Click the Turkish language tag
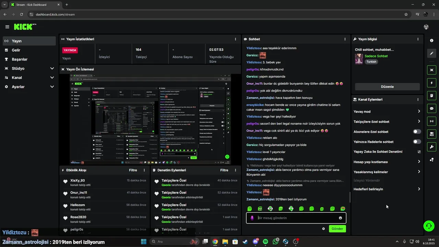 (x=371, y=62)
